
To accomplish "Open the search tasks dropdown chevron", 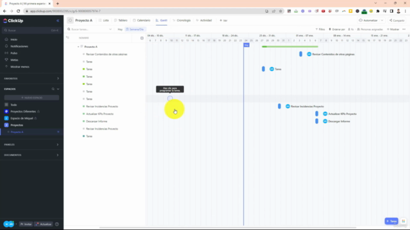I will (x=110, y=29).
